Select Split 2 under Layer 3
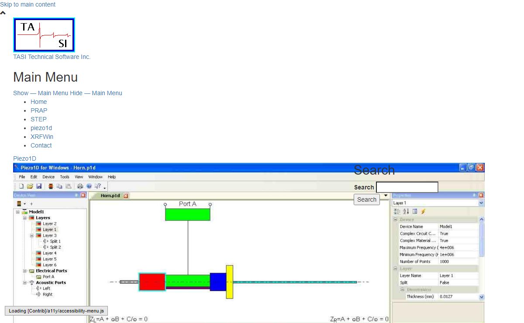Image resolution: width=524 pixels, height=323 pixels. pos(55,247)
